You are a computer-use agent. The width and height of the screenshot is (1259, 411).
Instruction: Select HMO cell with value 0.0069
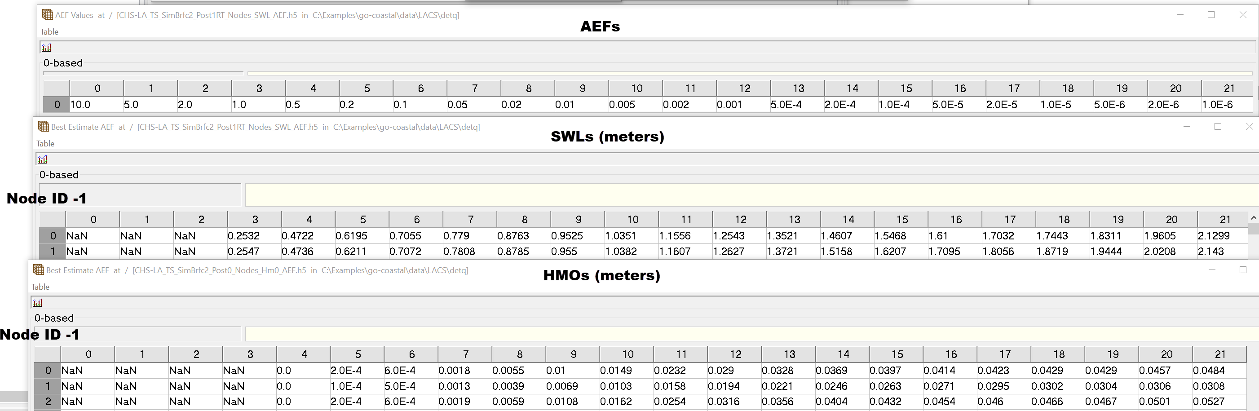(x=572, y=386)
